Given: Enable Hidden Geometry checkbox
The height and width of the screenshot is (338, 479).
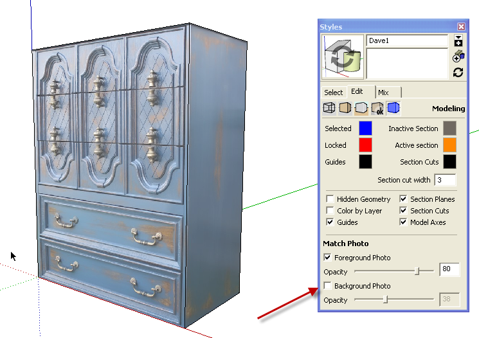Looking at the screenshot, I should point(330,199).
